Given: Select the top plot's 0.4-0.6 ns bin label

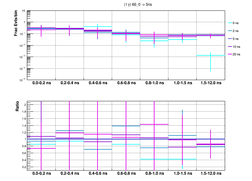Looking at the screenshot, I should pos(98,83).
